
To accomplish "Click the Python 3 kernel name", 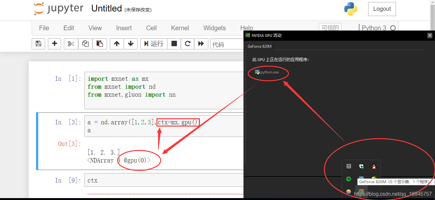I will (x=374, y=28).
